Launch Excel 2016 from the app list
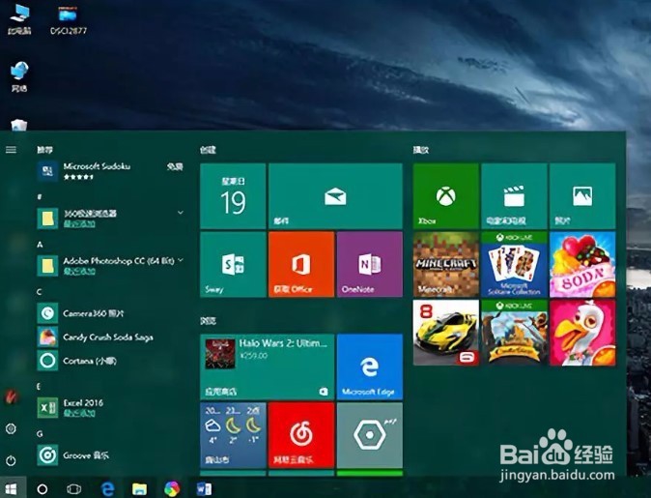The width and height of the screenshot is (651, 498). [x=110, y=407]
